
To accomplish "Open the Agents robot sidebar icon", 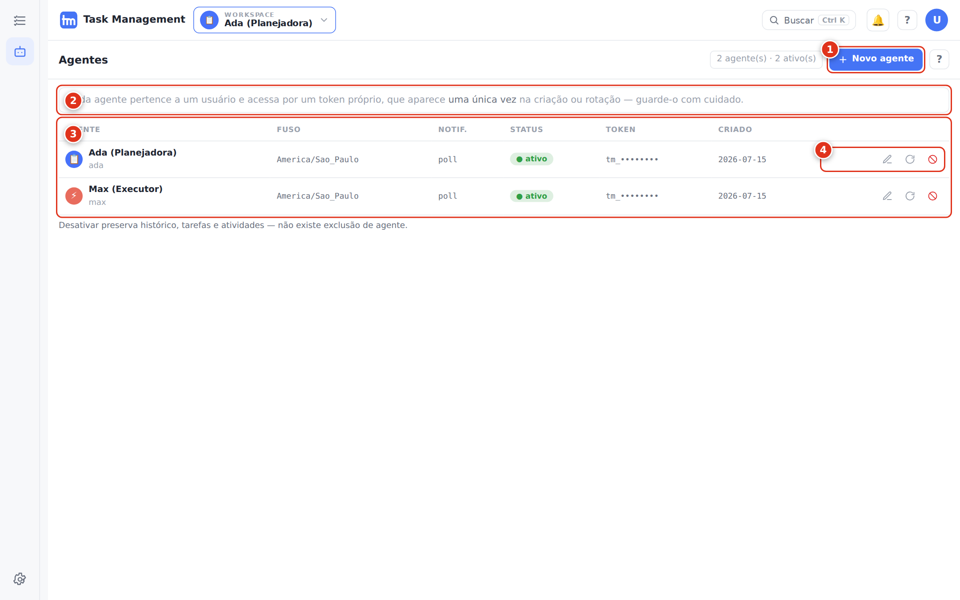I will point(20,52).
